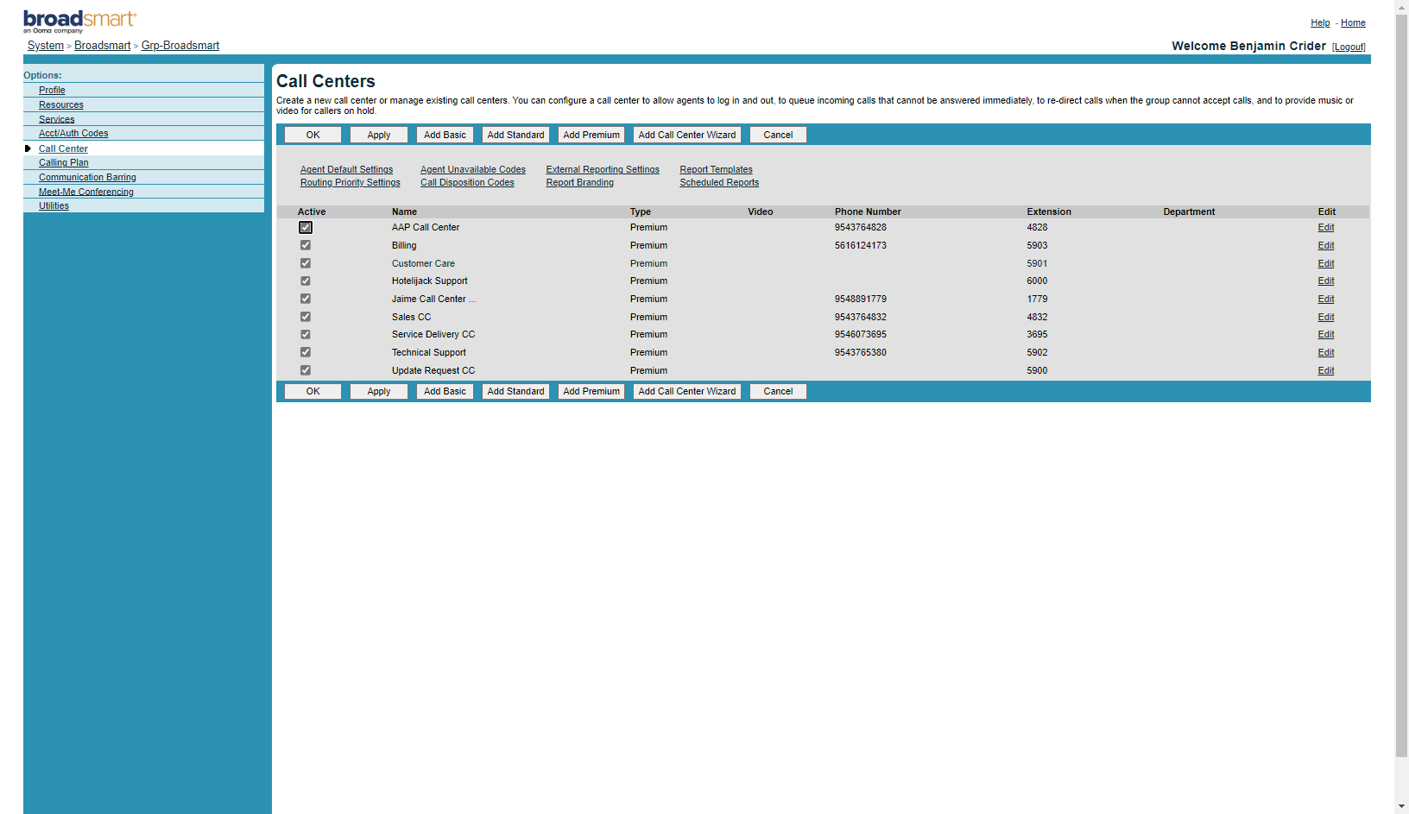Screen dimensions: 1409x814
Task: Click bottom Add Premium button
Action: tap(591, 391)
